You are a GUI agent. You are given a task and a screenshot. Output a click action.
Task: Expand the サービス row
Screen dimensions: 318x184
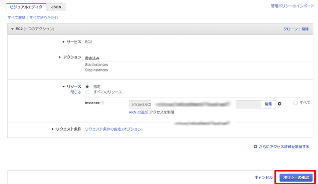(x=63, y=42)
